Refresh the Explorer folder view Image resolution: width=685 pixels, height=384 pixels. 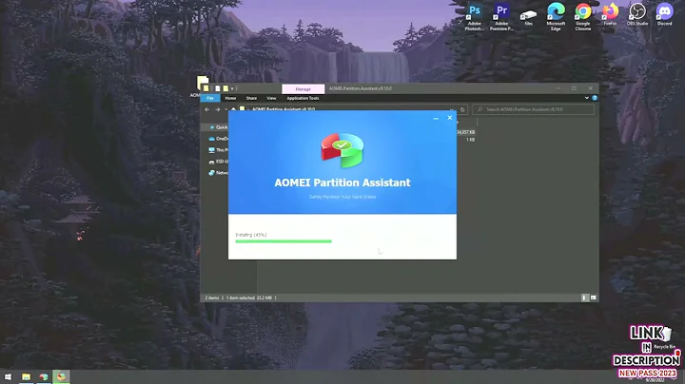pyautogui.click(x=462, y=109)
